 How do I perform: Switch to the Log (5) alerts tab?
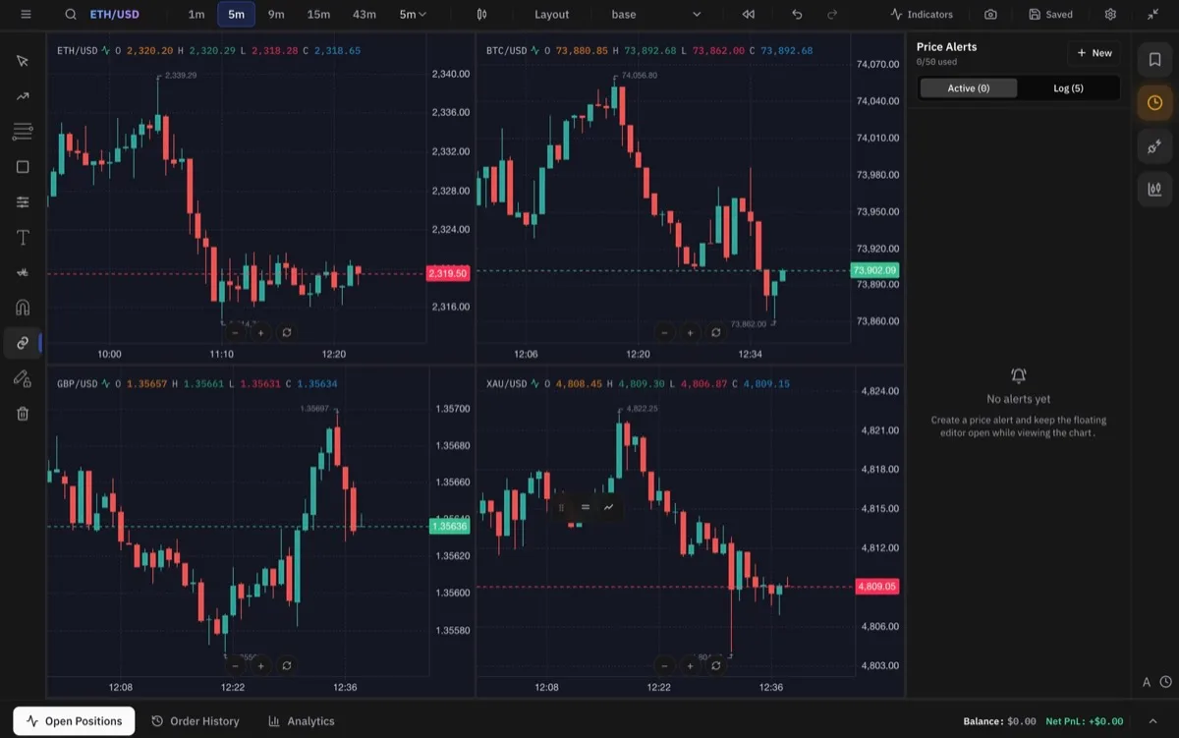(x=1068, y=88)
